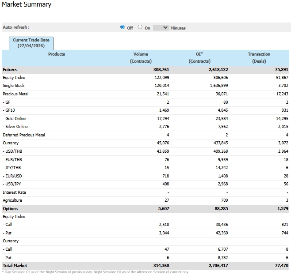Select the Auto-refresh On radio button

click(140, 27)
